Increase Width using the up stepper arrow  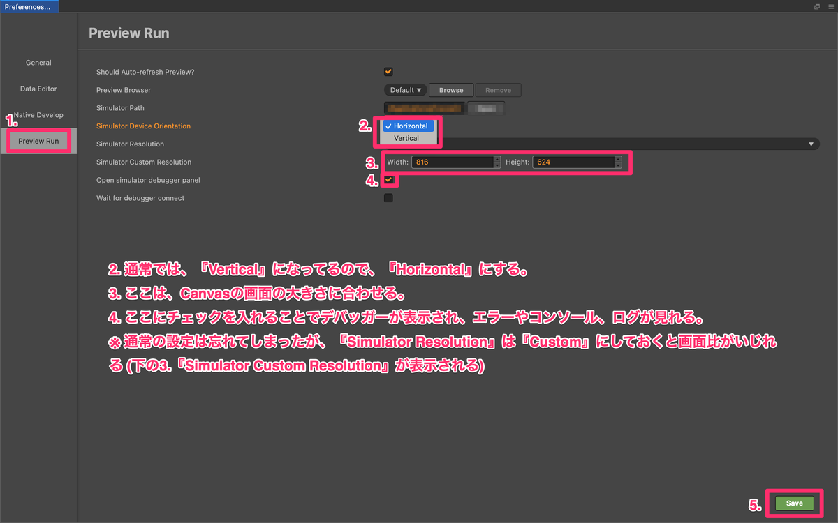[497, 159]
